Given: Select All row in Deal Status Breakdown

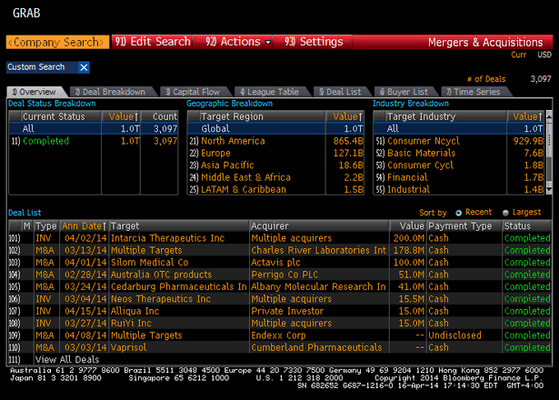Looking at the screenshot, I should coord(93,129).
